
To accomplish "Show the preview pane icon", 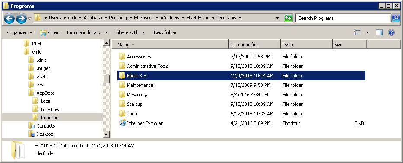I will (379, 32).
